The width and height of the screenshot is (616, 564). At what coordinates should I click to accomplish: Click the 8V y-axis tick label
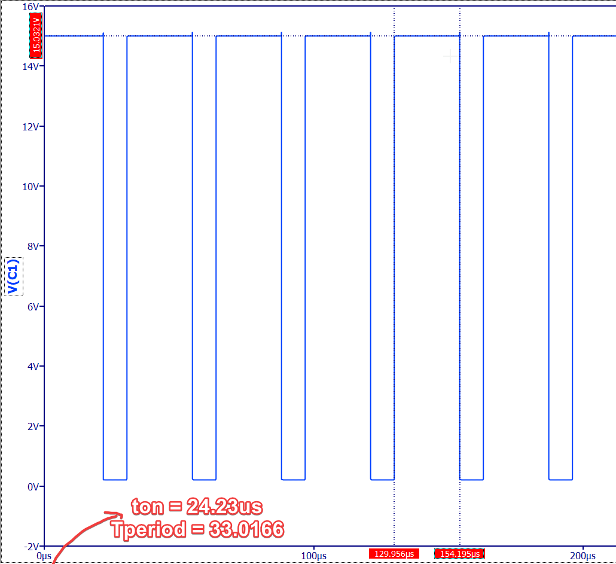point(32,246)
